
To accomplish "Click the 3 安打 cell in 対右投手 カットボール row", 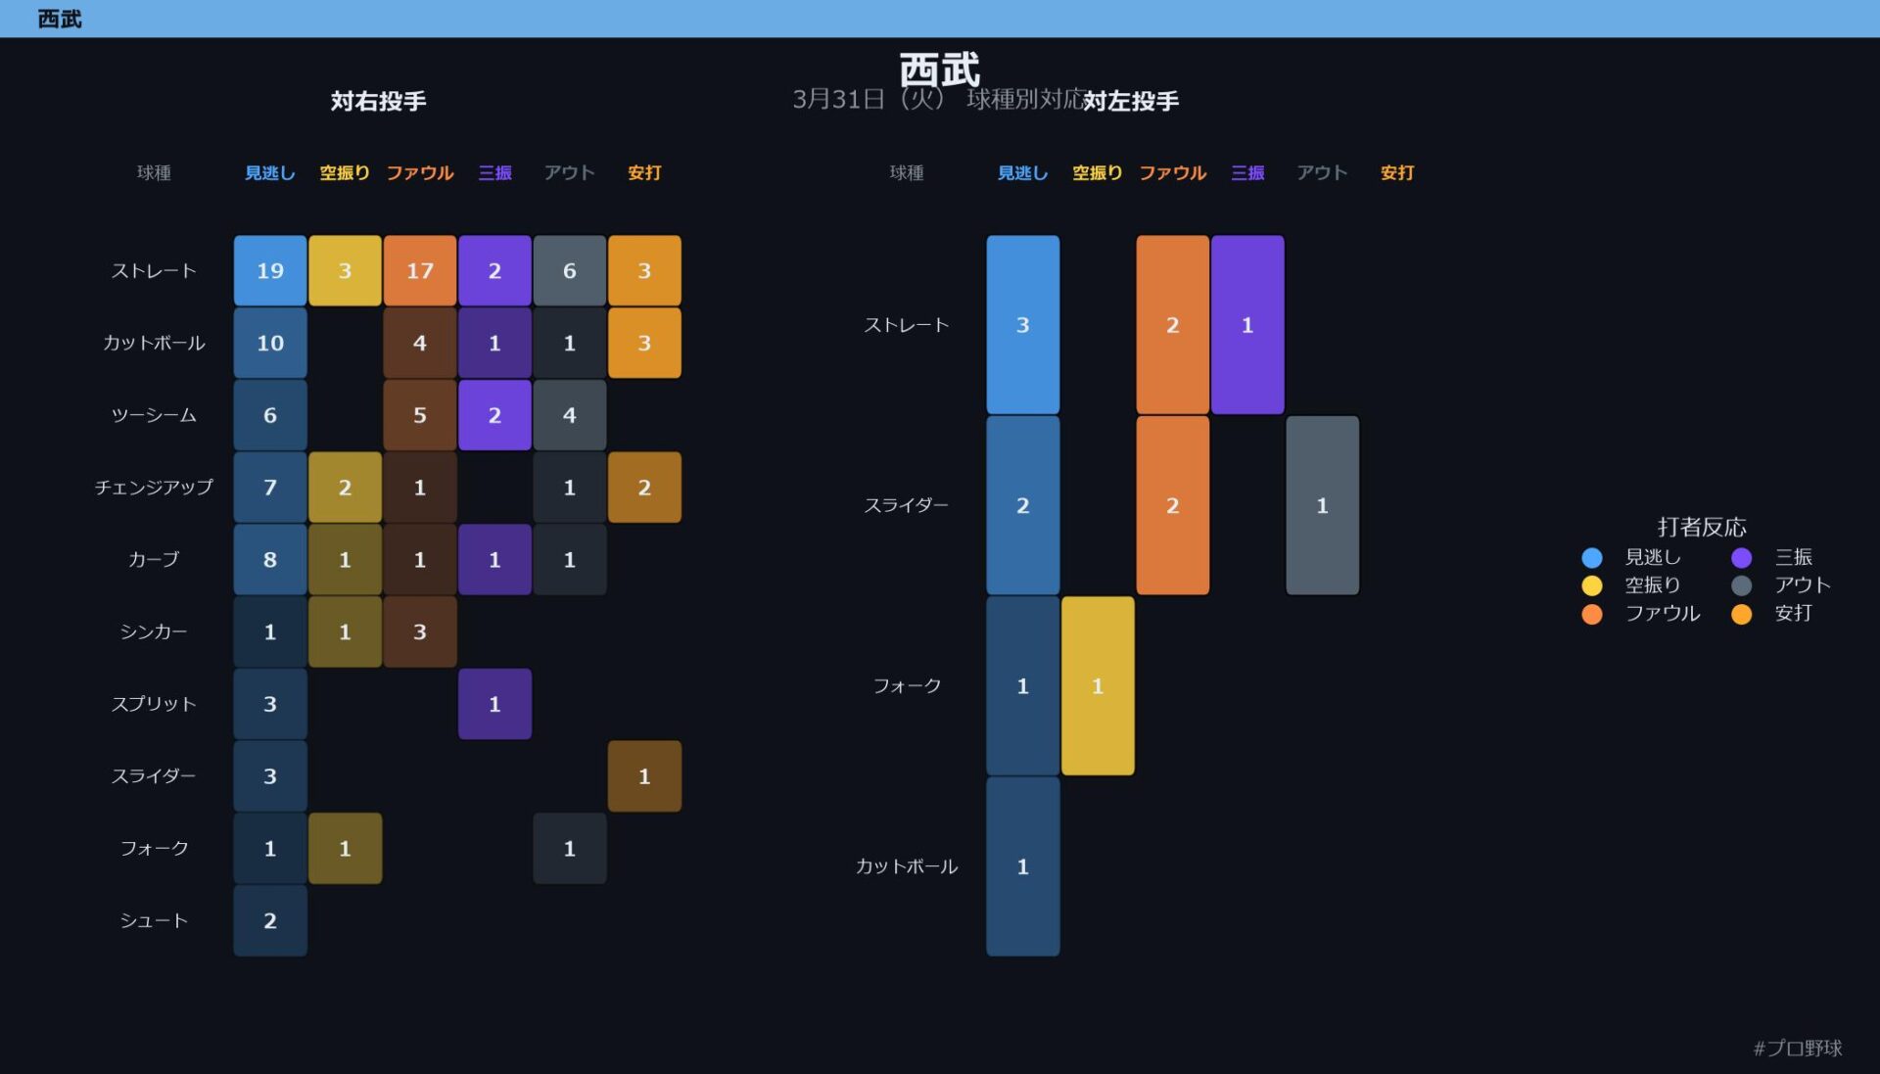I will (644, 343).
